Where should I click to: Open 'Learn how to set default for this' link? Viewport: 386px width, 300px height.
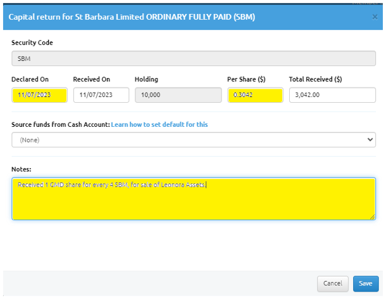tap(159, 124)
